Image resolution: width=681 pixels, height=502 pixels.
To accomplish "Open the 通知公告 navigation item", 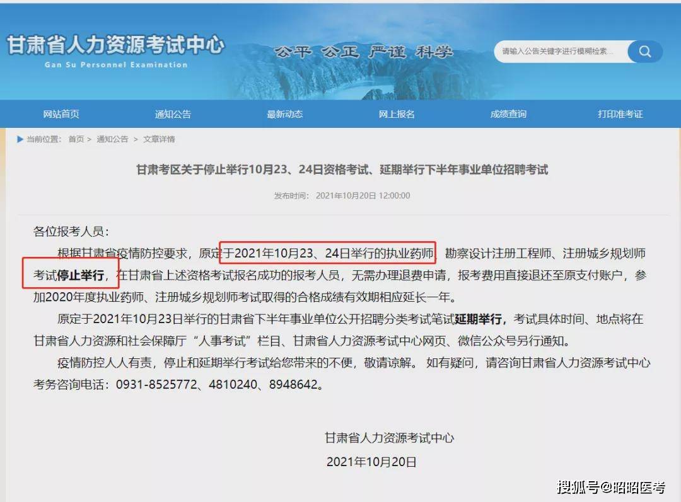I will [x=172, y=114].
